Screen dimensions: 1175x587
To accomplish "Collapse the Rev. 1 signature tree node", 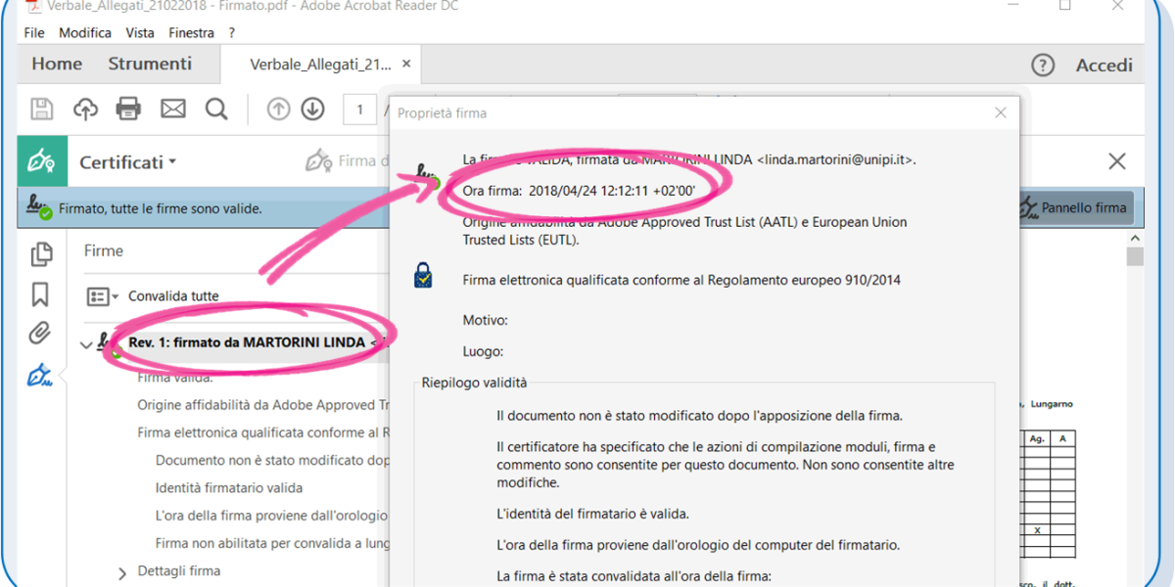I will 86,344.
